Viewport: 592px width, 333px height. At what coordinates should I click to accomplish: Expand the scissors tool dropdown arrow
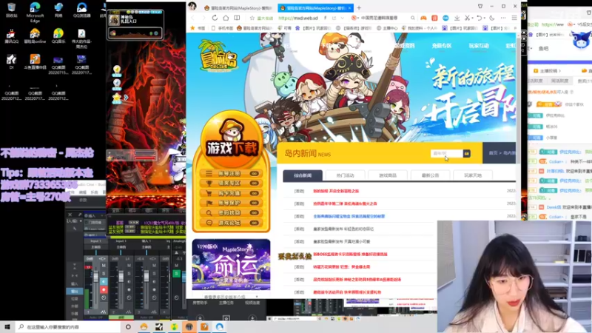[x=472, y=18]
